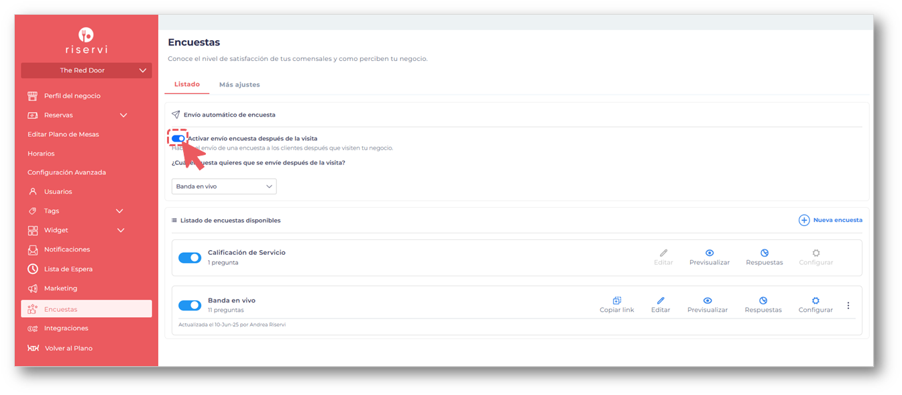Expand the Widget sidebar submenu
The width and height of the screenshot is (902, 395).
point(121,230)
